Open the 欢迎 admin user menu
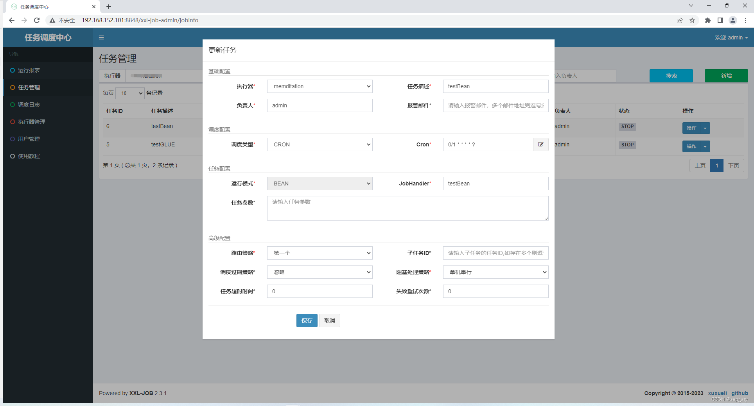The height and width of the screenshot is (406, 754). pyautogui.click(x=731, y=37)
